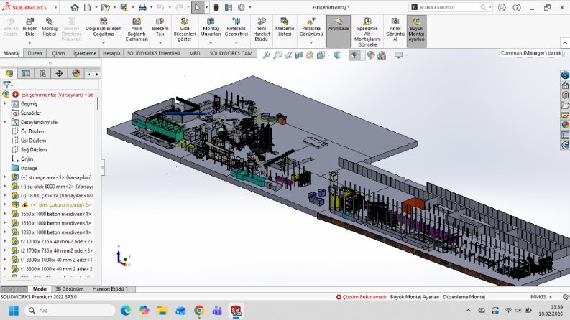Switch to the İşaretleme tab
The height and width of the screenshot is (320, 570).
85,53
